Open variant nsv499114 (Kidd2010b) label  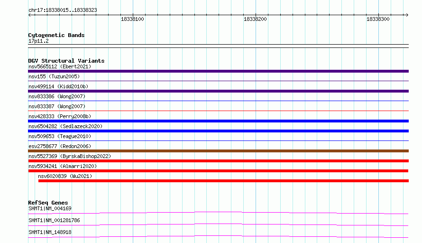pos(58,86)
